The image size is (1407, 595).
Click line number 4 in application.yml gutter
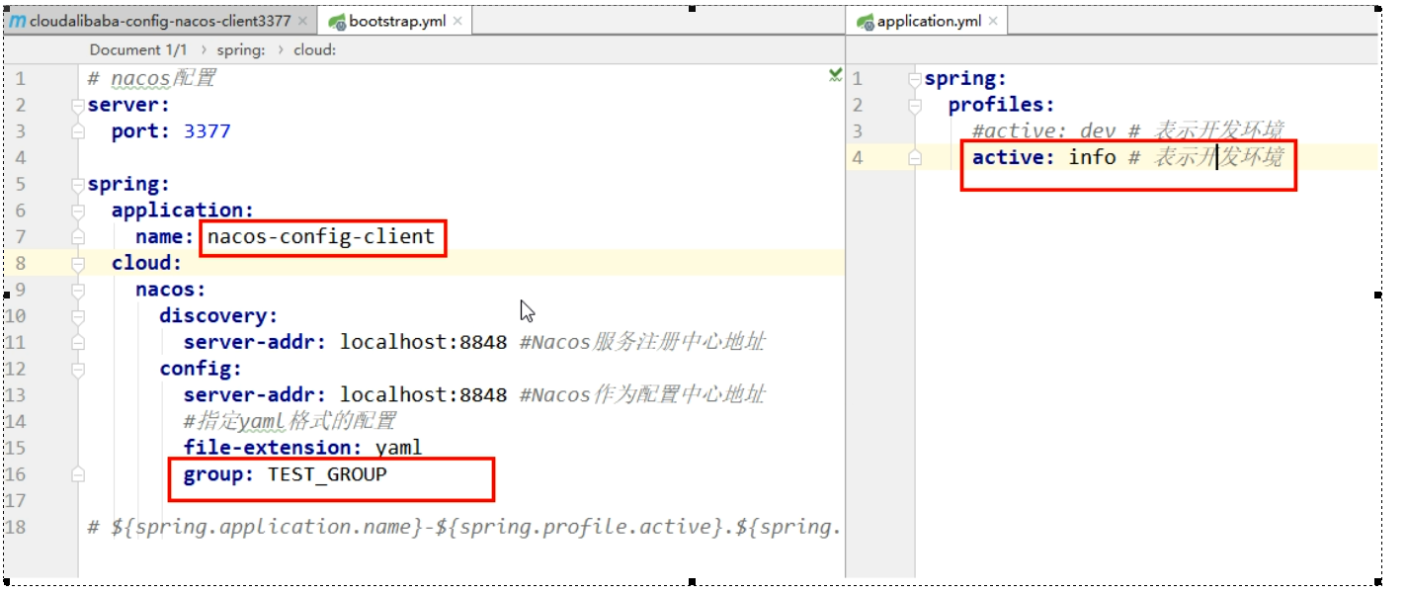[858, 157]
